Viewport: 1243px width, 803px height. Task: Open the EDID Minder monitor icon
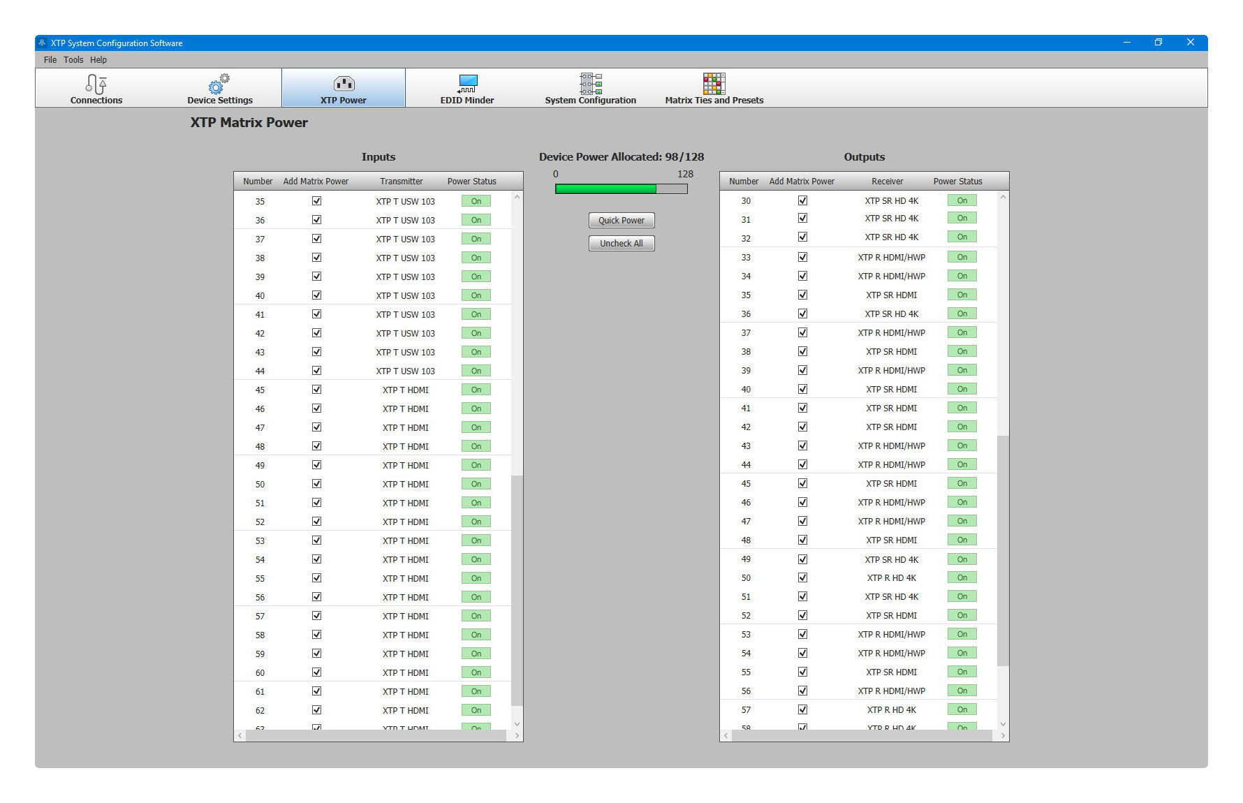pos(467,84)
